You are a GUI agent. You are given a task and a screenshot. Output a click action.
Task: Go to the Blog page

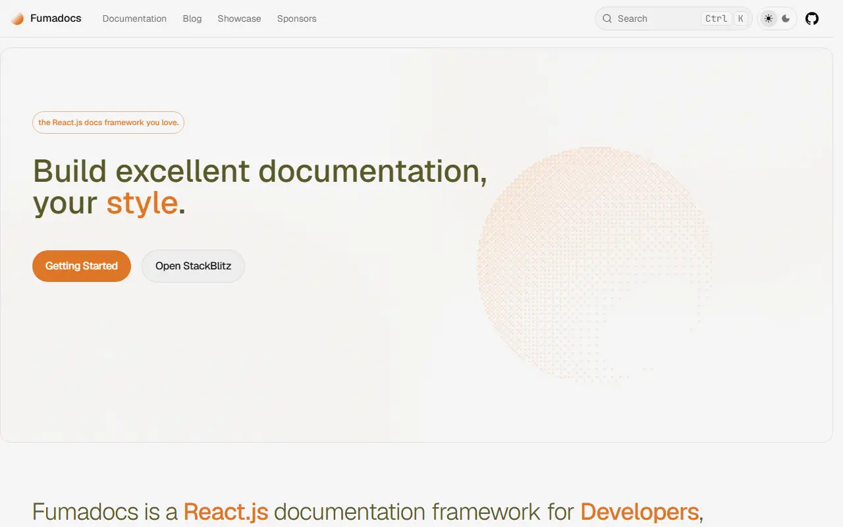pos(192,18)
